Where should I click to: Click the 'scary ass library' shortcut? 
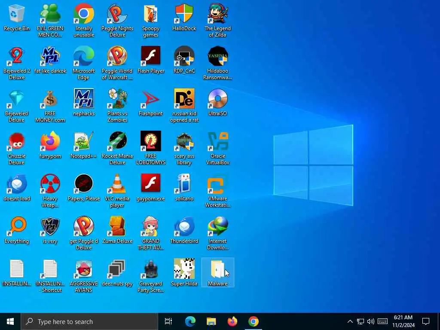click(184, 149)
